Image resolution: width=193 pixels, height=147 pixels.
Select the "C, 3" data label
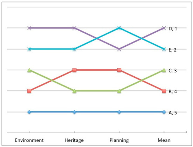point(173,71)
